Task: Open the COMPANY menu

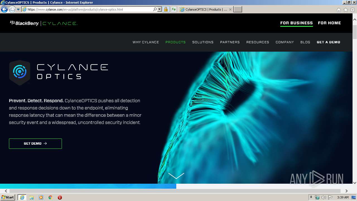Action: click(285, 42)
